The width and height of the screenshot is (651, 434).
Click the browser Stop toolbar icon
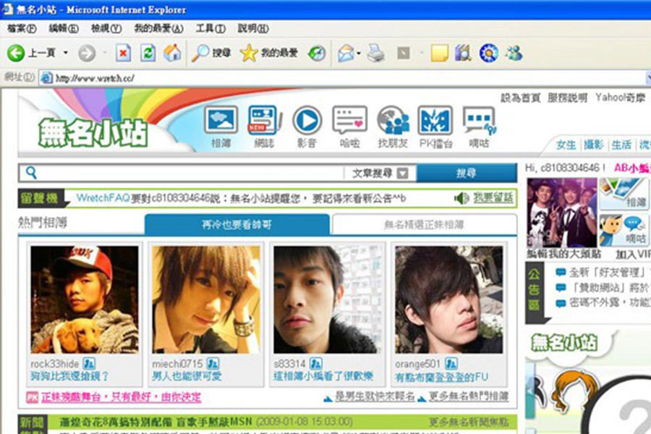pyautogui.click(x=123, y=53)
